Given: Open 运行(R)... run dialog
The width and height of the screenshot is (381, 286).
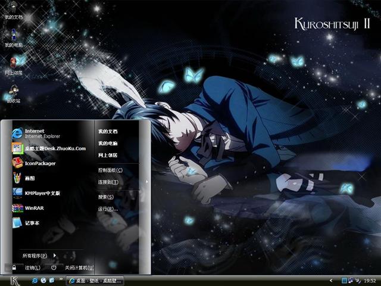Looking at the screenshot, I should pos(108,209).
